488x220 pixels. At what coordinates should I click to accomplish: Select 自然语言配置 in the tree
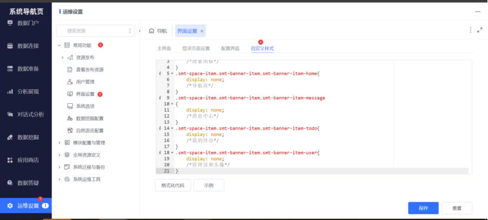90,130
